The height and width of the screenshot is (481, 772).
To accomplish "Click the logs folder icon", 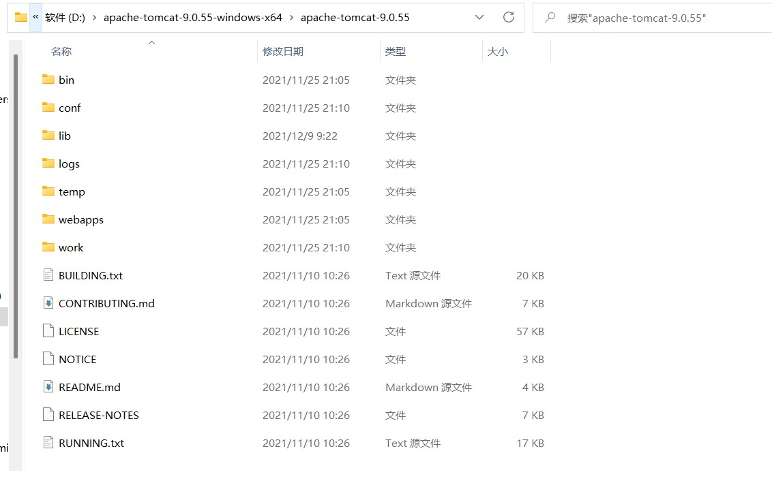I will coord(48,164).
